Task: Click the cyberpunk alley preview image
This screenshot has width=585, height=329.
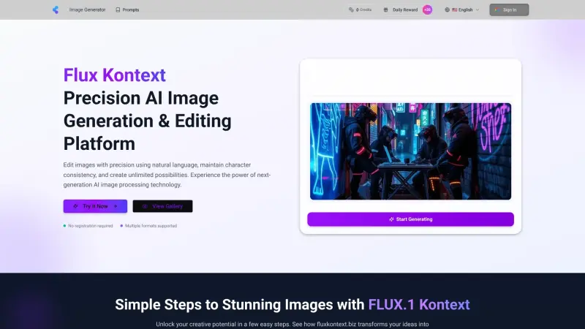Action: pyautogui.click(x=410, y=151)
